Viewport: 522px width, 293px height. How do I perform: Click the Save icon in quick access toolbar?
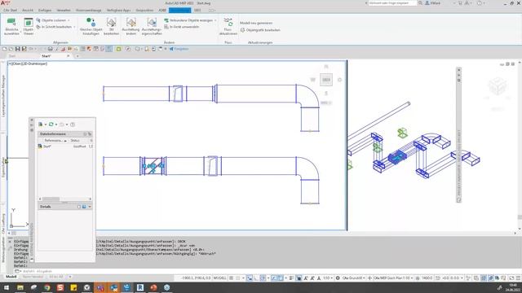(x=18, y=49)
